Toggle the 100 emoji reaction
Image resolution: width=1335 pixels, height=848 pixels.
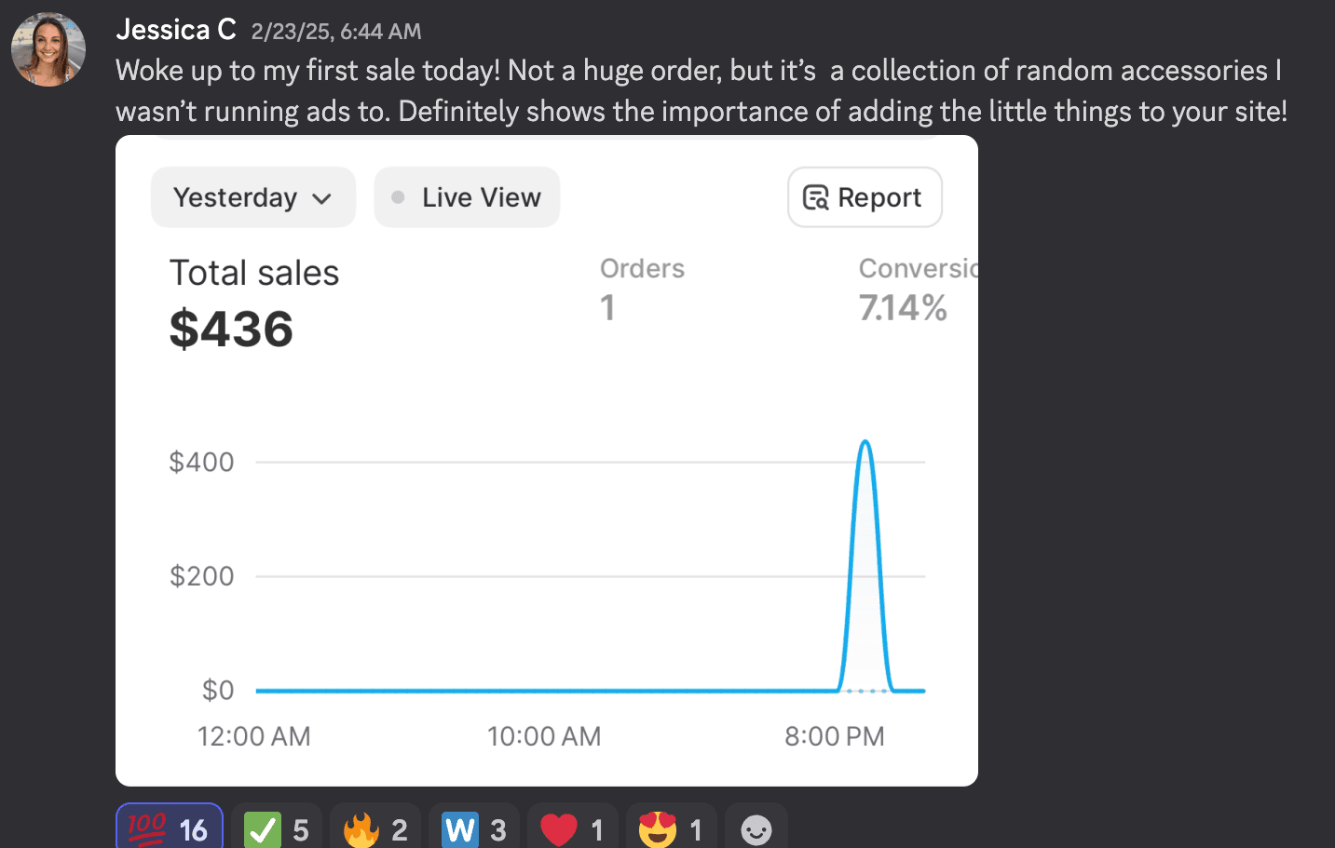tap(169, 828)
